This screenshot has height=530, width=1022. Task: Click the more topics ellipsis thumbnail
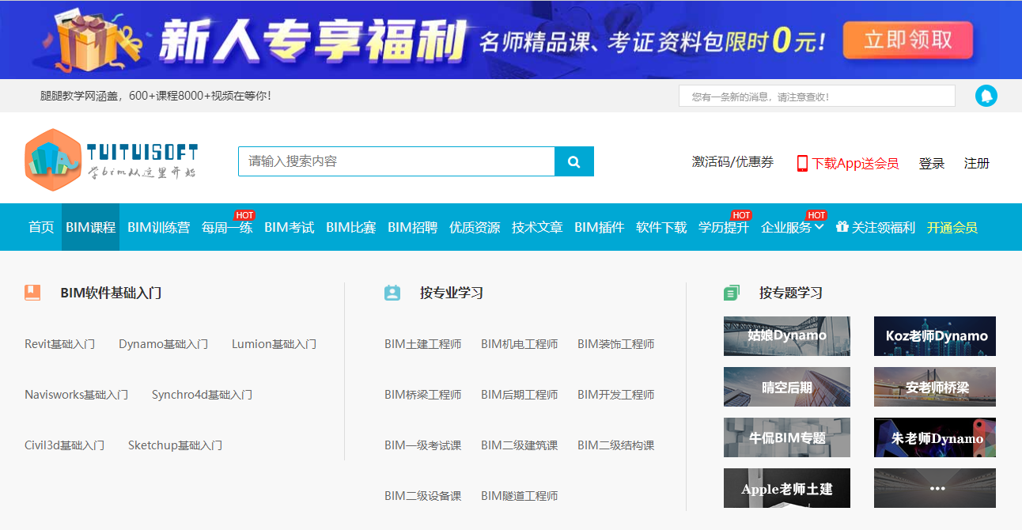935,488
